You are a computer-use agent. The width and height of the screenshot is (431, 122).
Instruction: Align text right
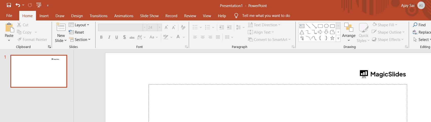pos(210,37)
